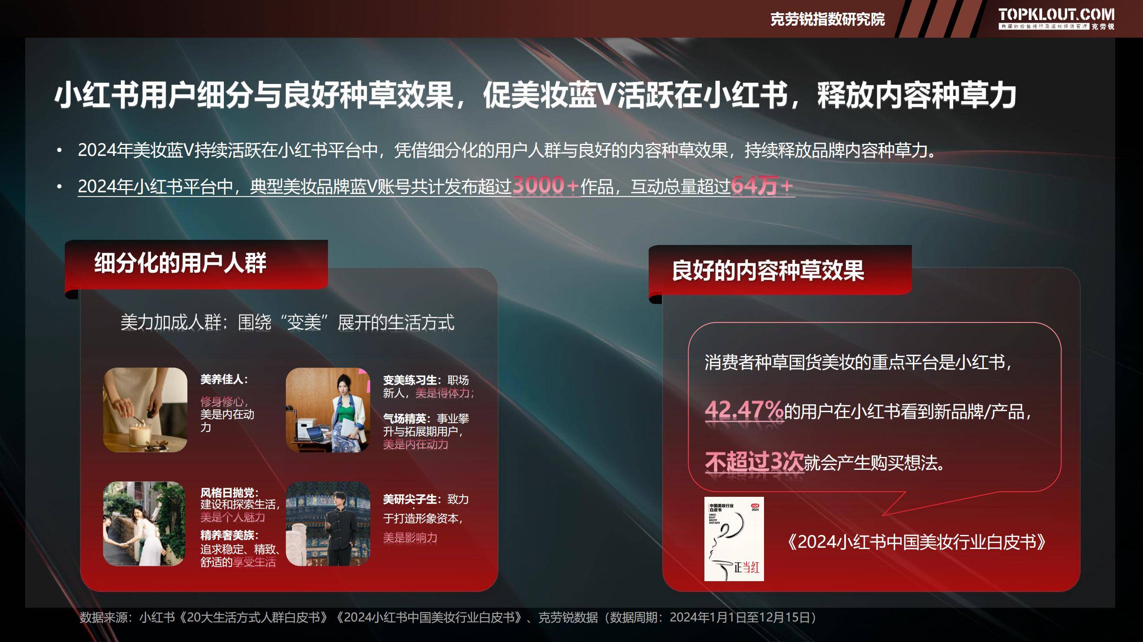This screenshot has height=642, width=1143.
Task: Click the 风格日抛党 label
Action: [229, 493]
